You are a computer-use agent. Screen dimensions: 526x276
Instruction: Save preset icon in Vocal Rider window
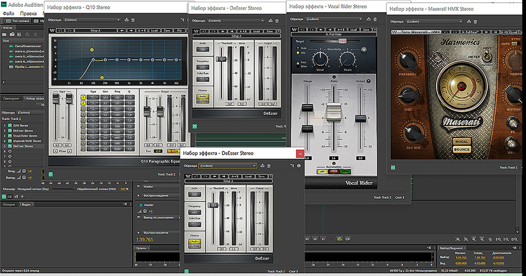pyautogui.click(x=369, y=19)
